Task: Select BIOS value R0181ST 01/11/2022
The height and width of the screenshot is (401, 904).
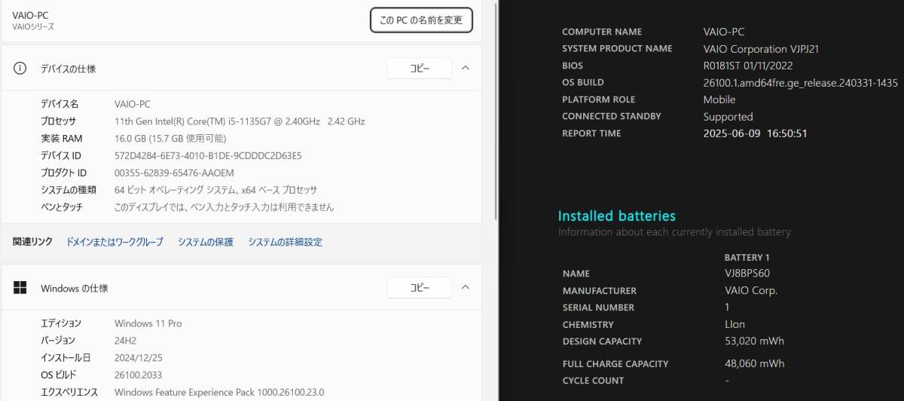Action: 748,66
